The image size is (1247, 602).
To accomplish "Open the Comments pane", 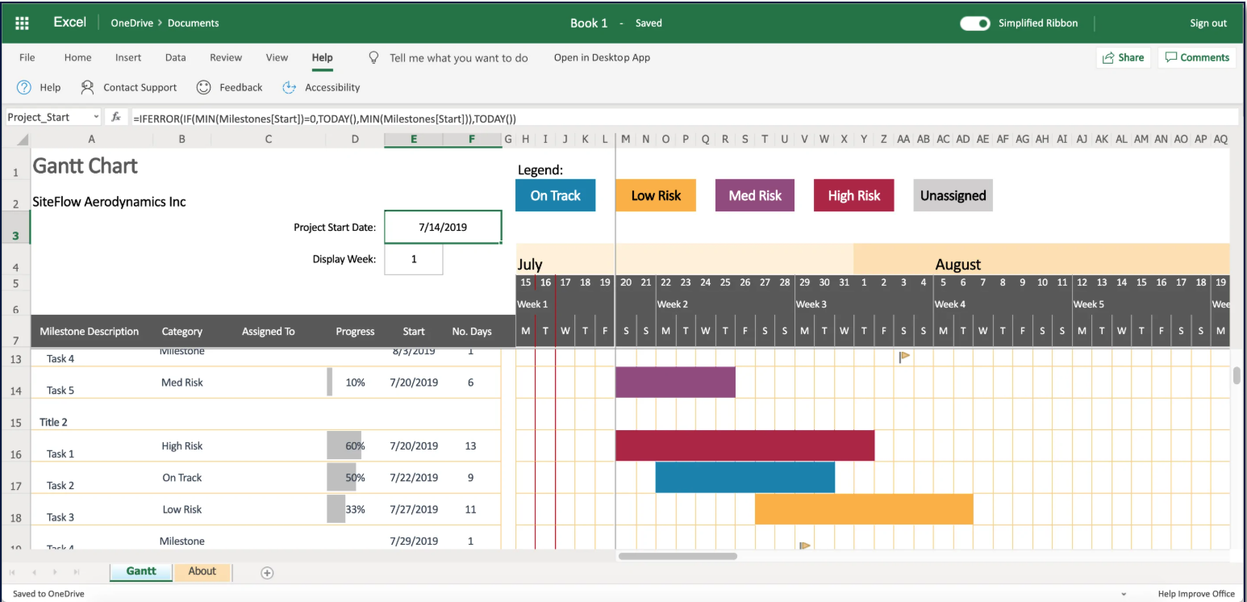I will [1197, 57].
